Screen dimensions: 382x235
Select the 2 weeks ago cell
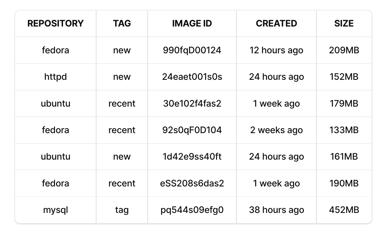[276, 130]
